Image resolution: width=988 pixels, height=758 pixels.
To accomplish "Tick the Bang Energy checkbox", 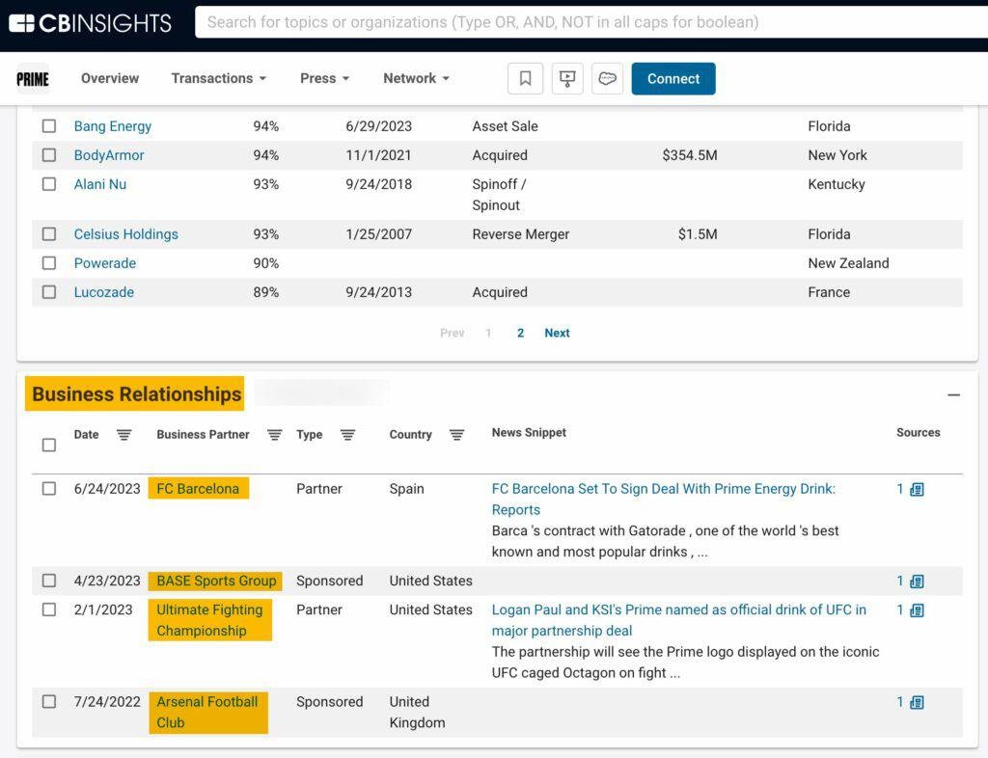I will [49, 126].
